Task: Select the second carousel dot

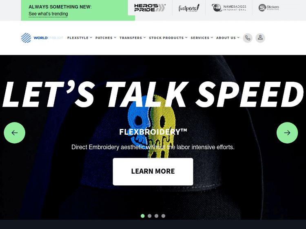Action: [x=149, y=216]
